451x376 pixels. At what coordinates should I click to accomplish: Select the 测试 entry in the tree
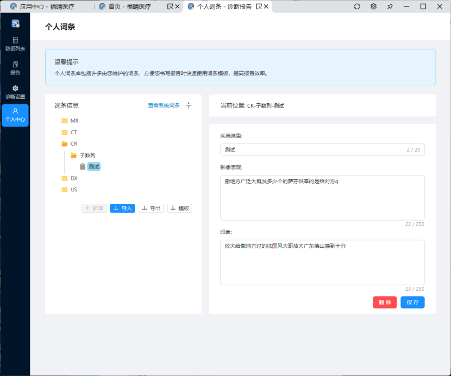pos(93,167)
